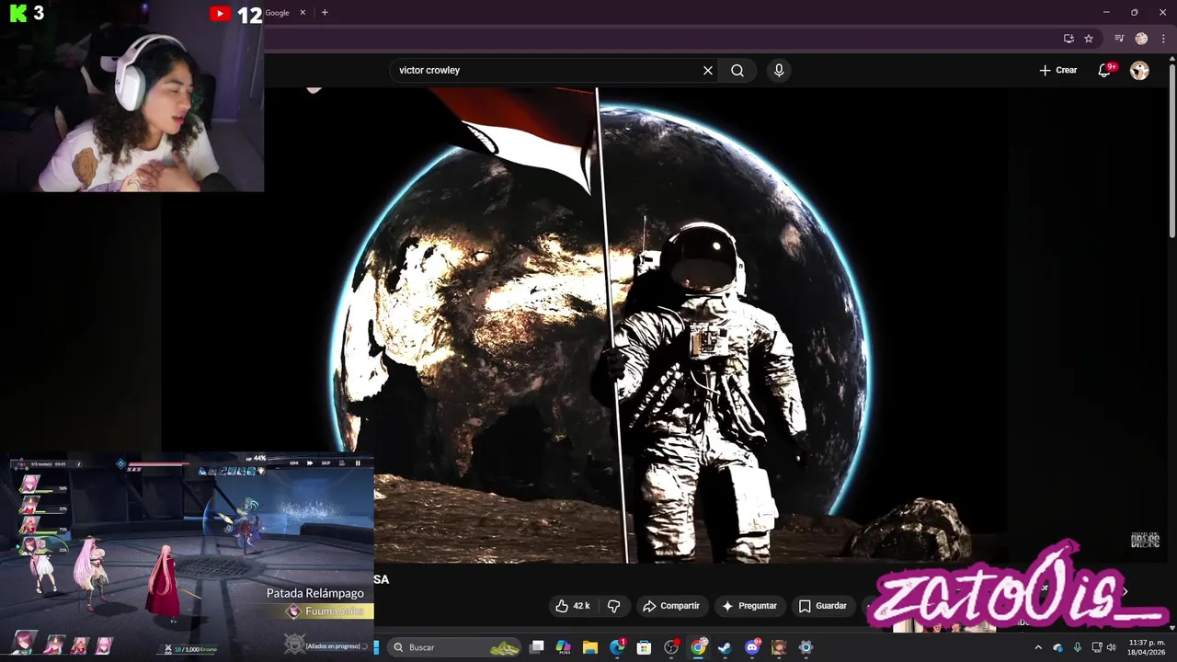The width and height of the screenshot is (1177, 662).
Task: Click Compartir to share the video
Action: pos(671,606)
